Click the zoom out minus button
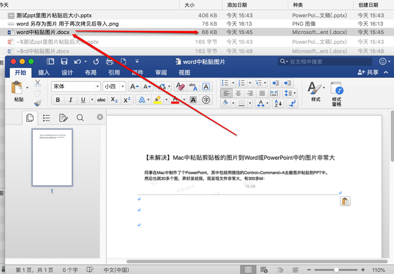 [x=309, y=270]
